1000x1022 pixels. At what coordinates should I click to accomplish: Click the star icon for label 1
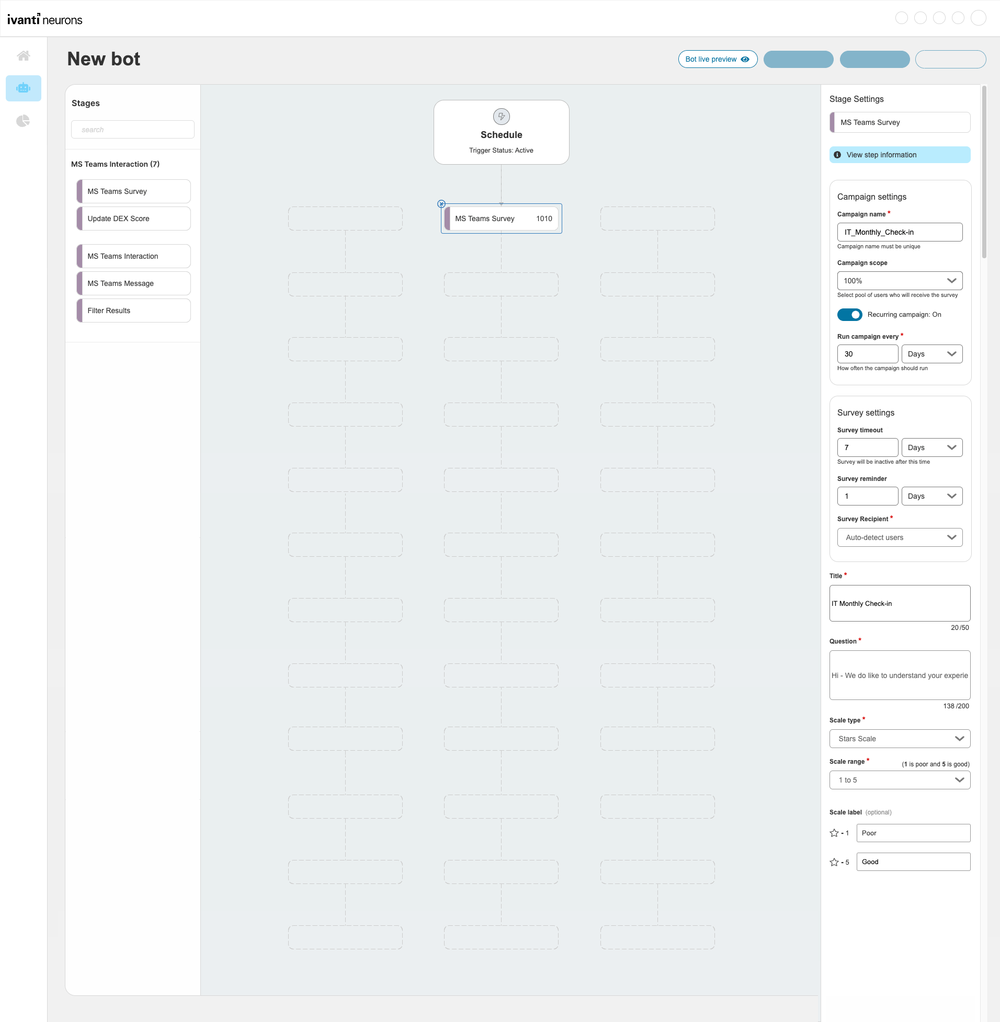(834, 833)
